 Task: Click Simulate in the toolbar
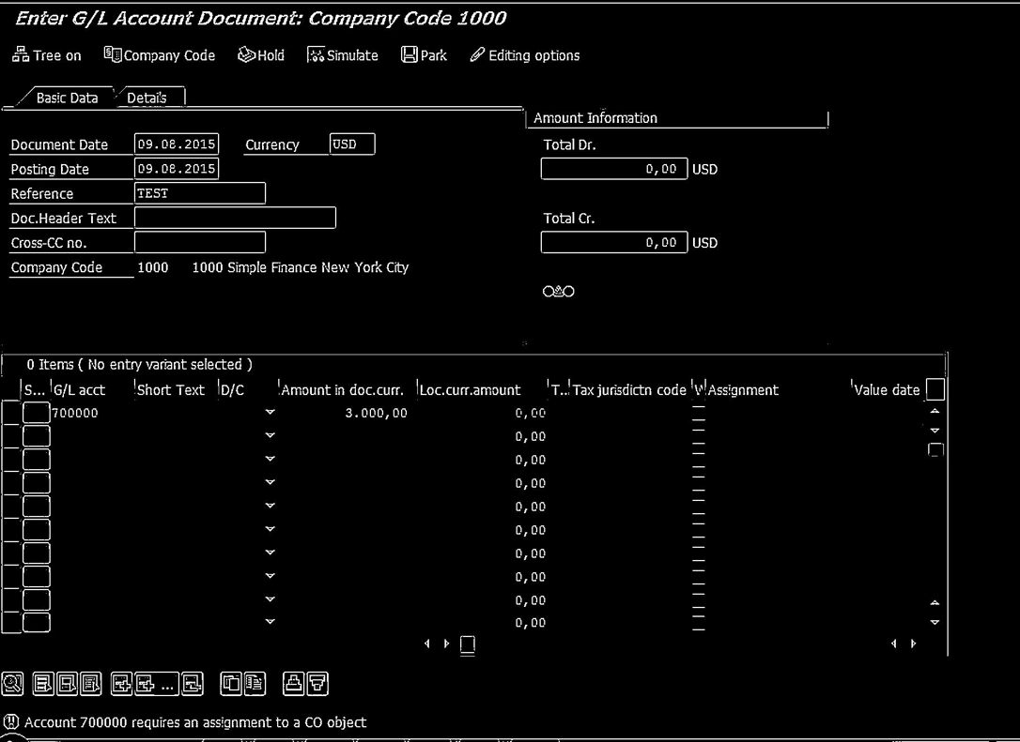point(343,55)
